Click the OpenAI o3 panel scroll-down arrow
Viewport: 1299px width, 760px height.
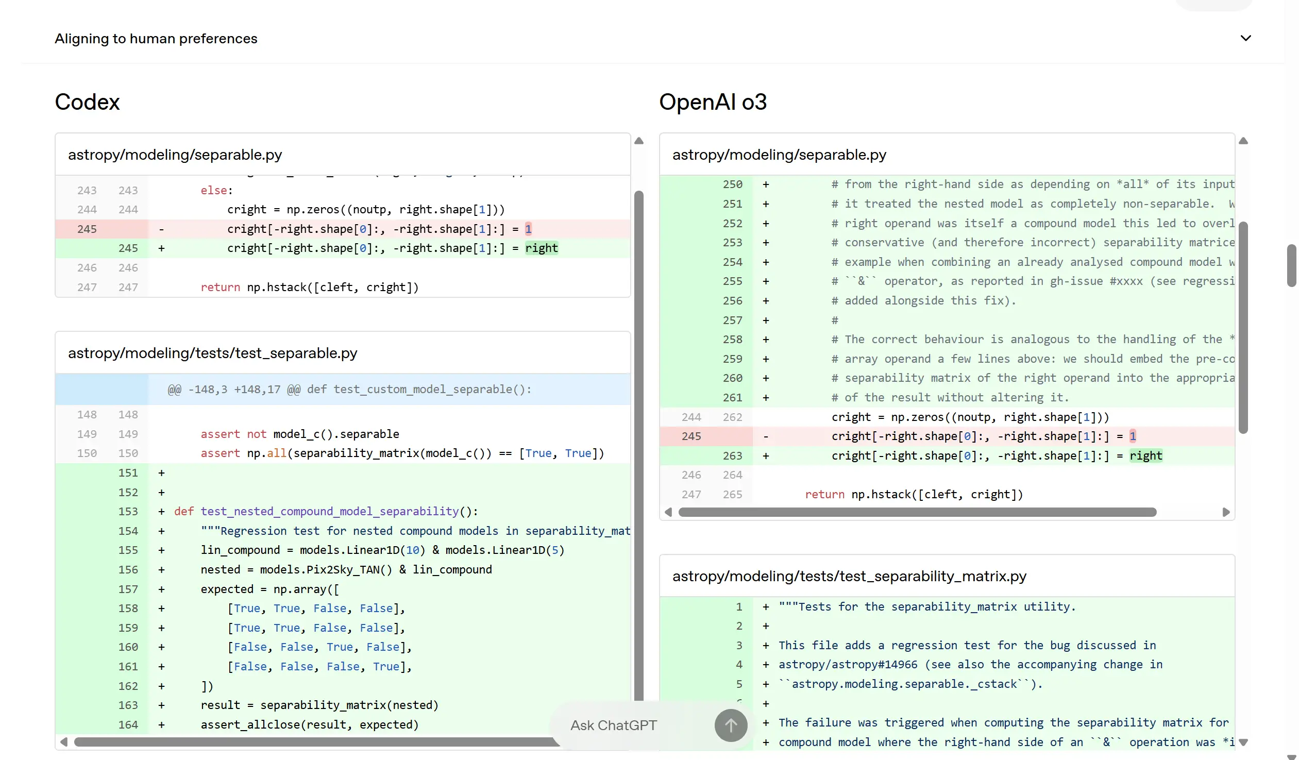tap(1243, 742)
